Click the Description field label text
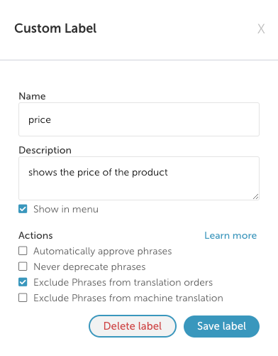The image size is (278, 356). click(45, 150)
